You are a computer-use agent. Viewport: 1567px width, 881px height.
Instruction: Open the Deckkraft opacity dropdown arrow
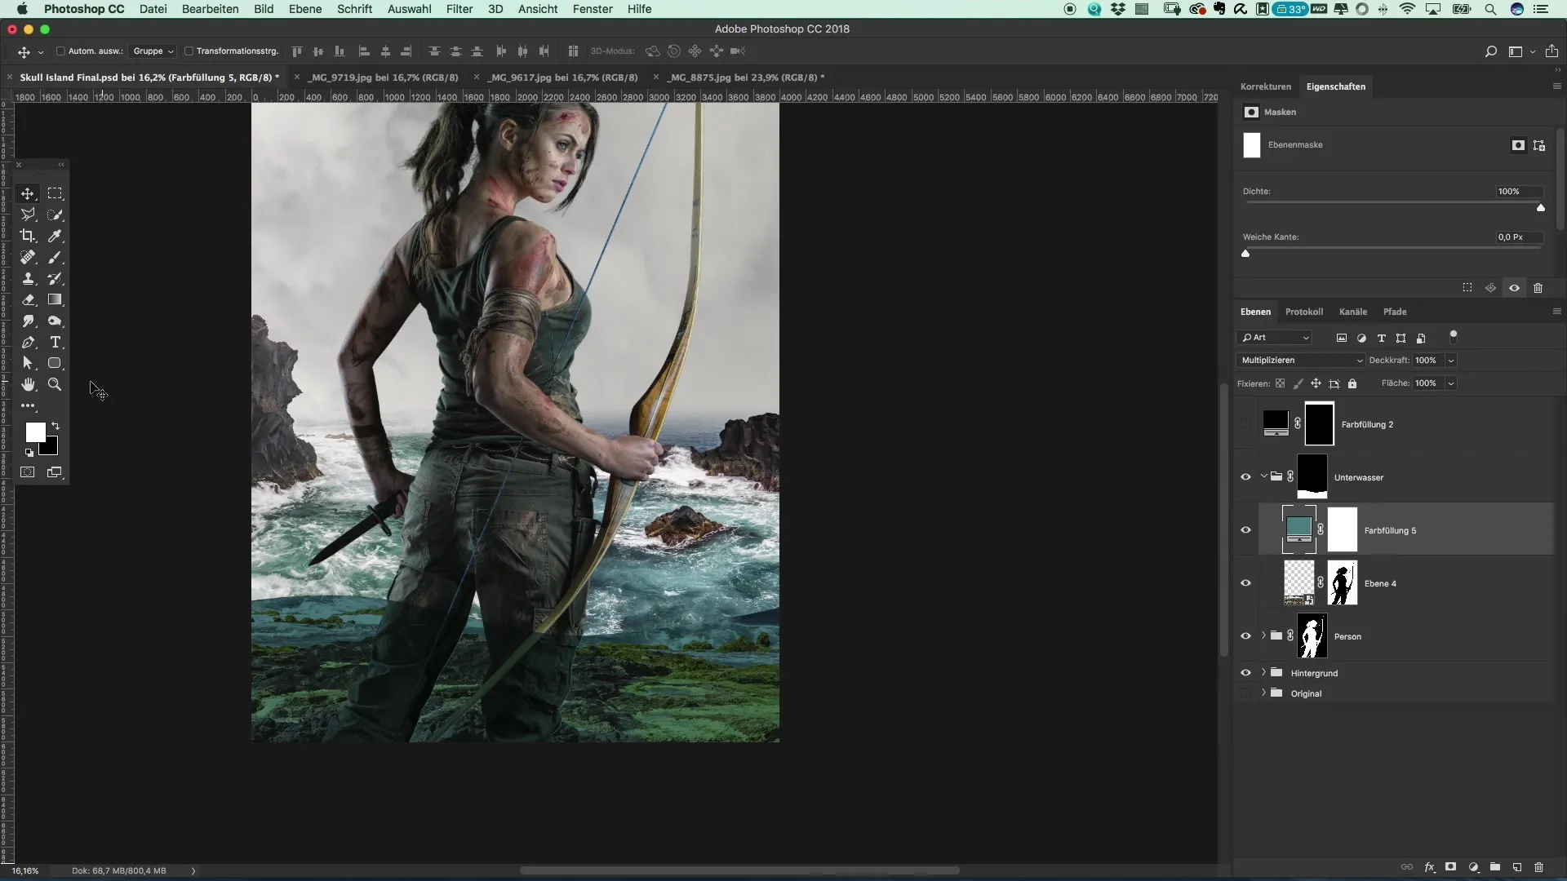[x=1450, y=361]
